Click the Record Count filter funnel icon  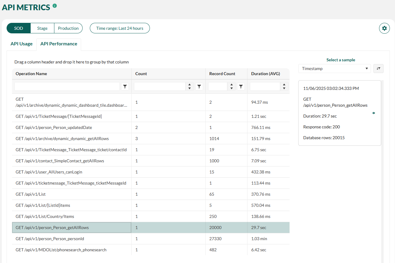click(241, 87)
